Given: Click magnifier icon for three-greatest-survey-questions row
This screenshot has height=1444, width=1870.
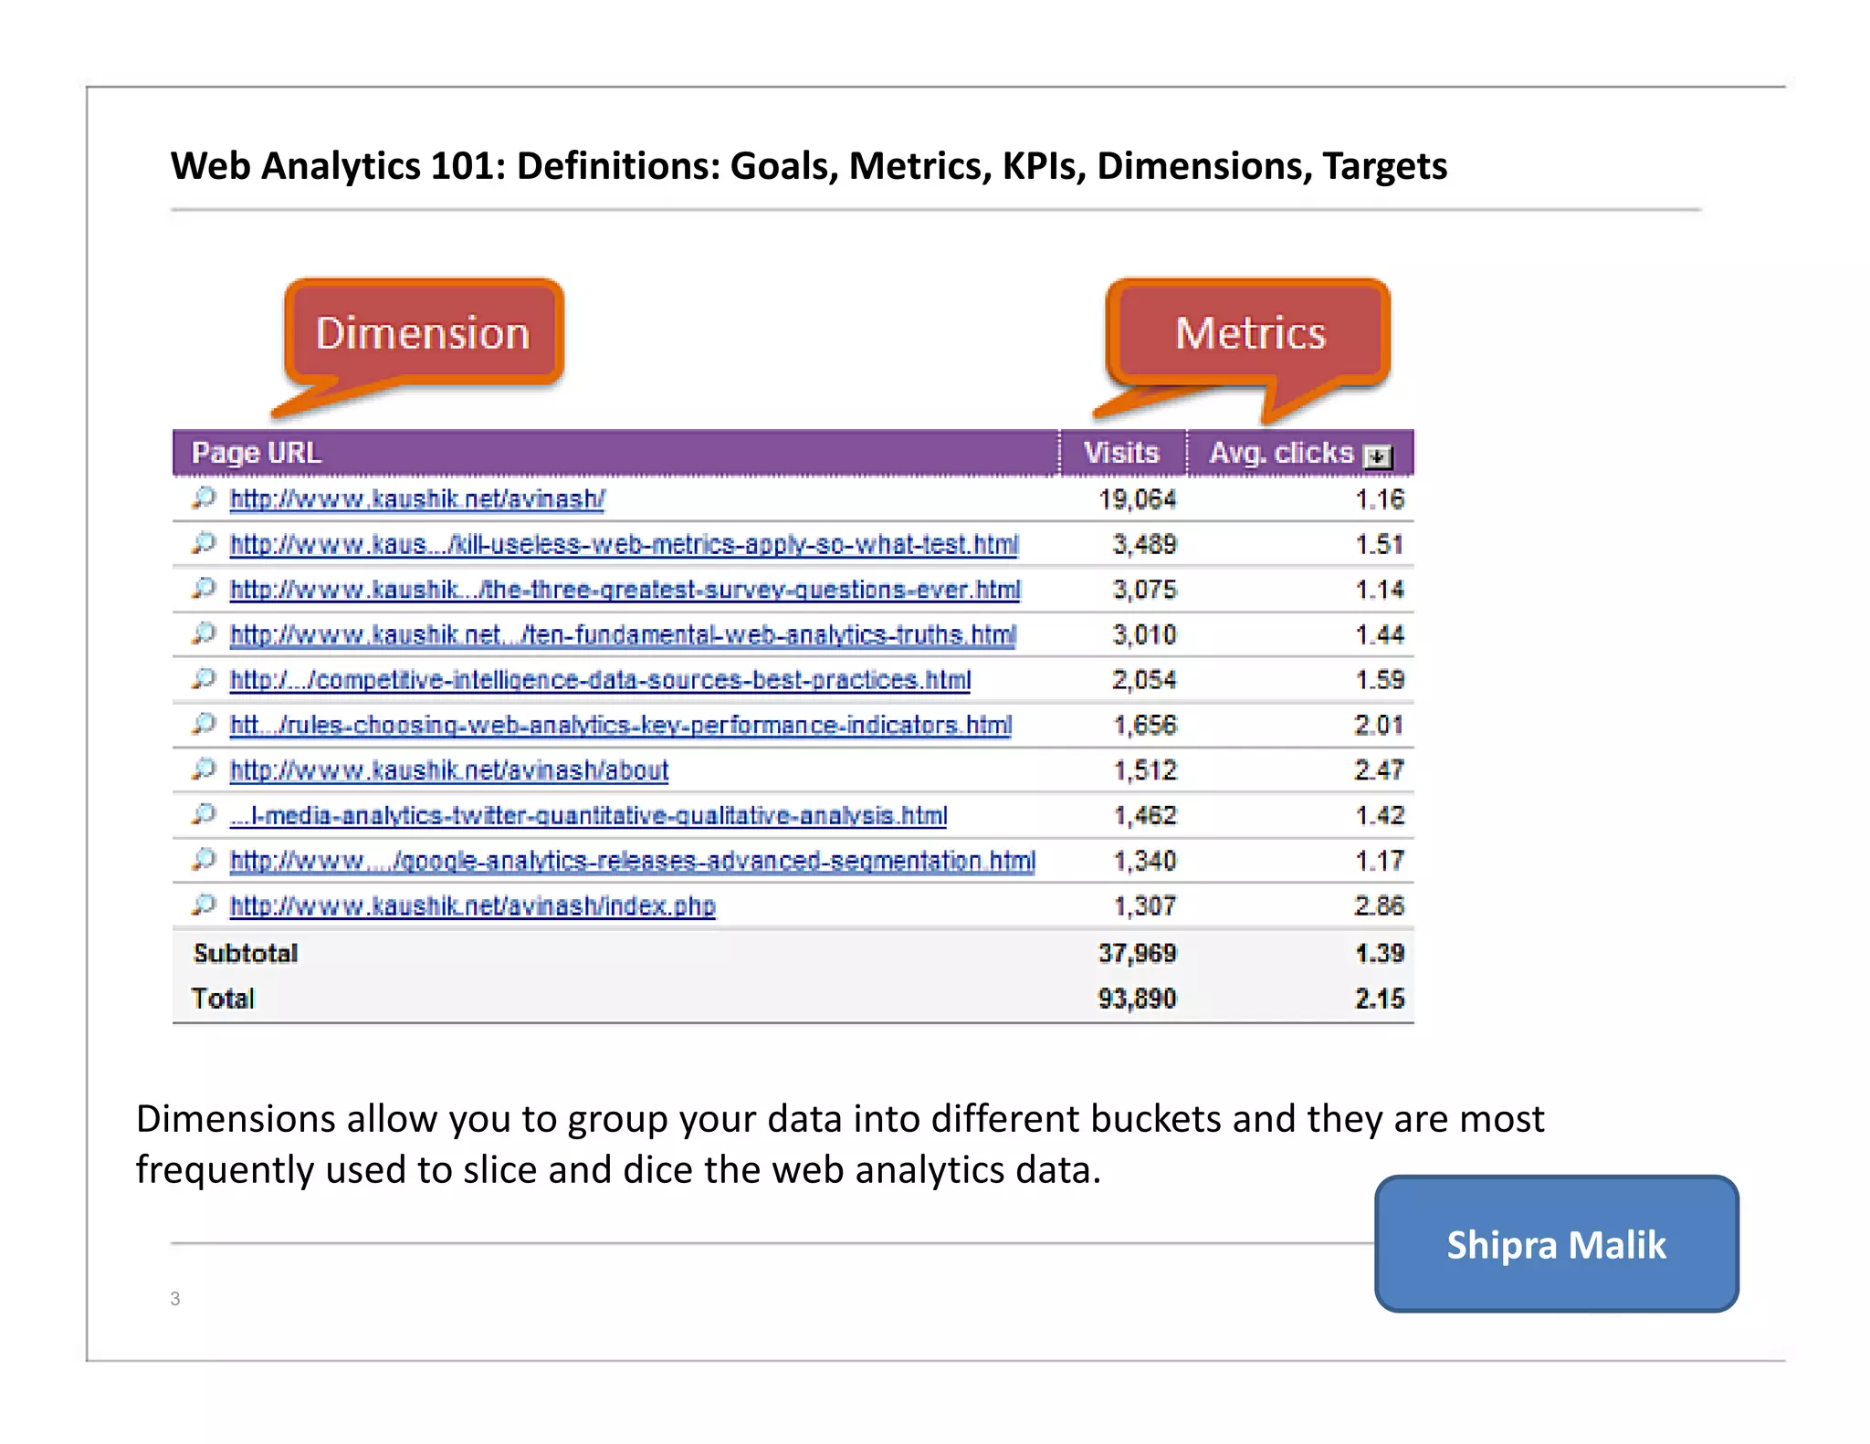Looking at the screenshot, I should 204,589.
